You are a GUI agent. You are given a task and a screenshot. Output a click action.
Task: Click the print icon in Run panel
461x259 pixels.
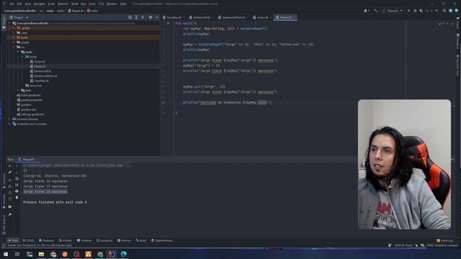pos(17,191)
